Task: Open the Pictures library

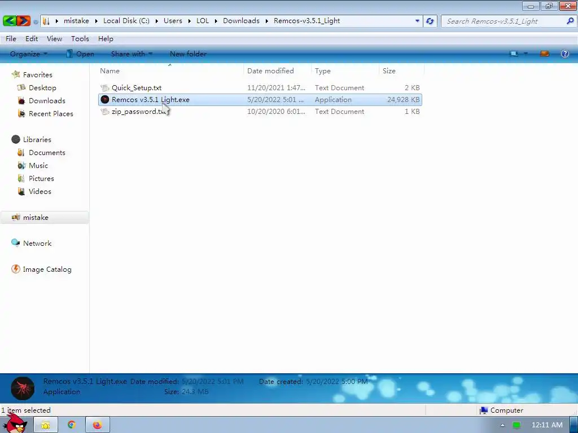Action: [41, 179]
